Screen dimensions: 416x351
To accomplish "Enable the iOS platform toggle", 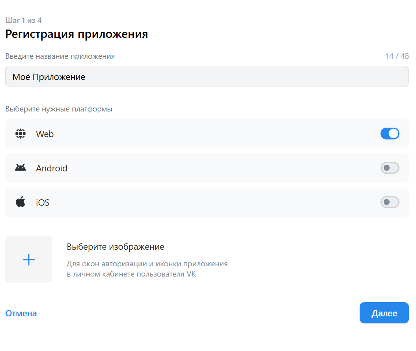I will pos(390,202).
